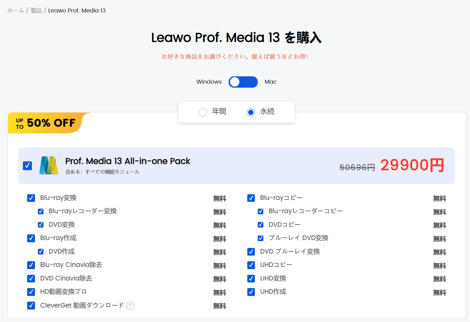
Task: Uncheck the CleverGet 動画ダウンロード checkbox
Action: point(31,306)
